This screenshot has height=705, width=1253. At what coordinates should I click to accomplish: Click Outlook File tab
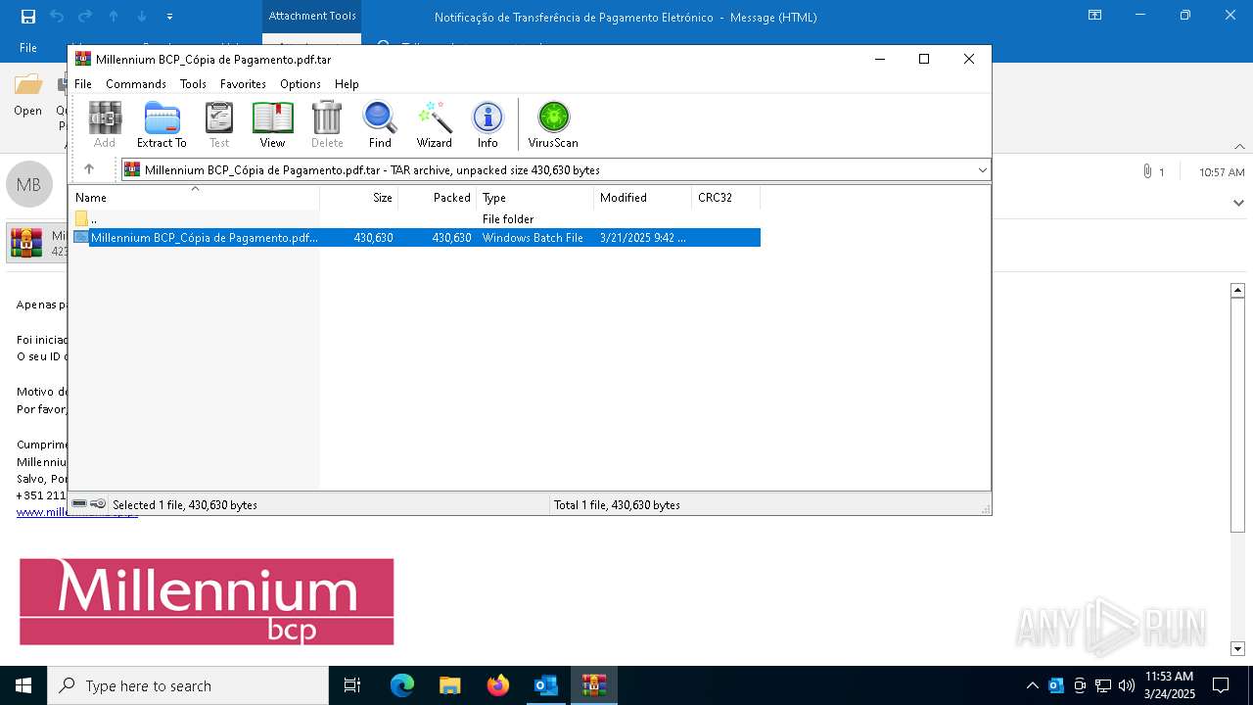28,48
